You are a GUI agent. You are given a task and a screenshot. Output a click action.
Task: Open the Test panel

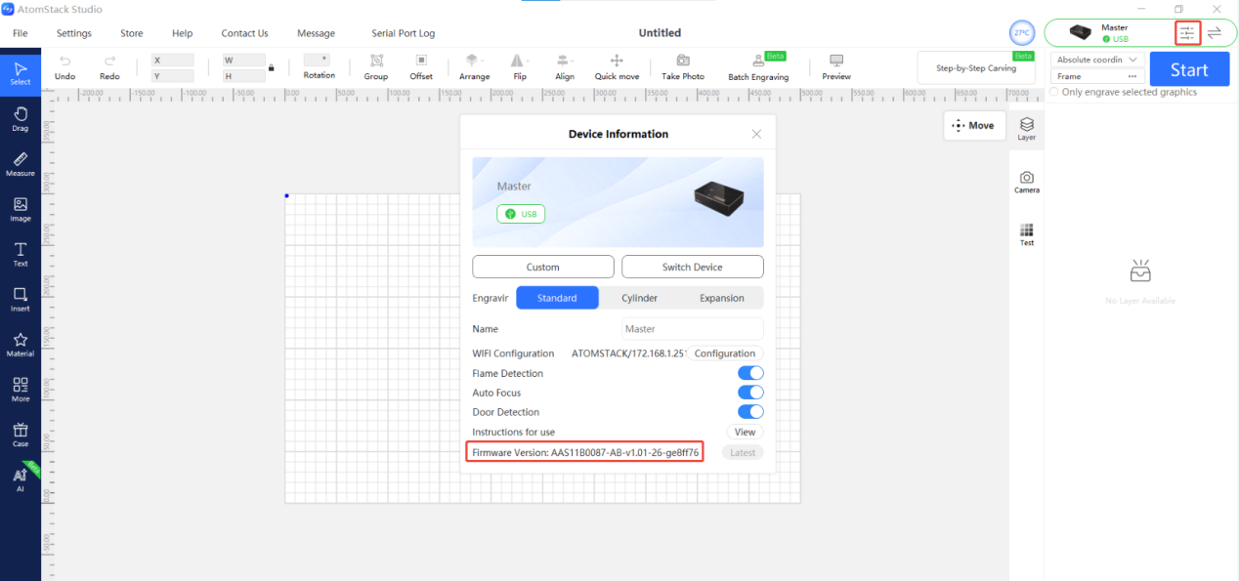[1027, 234]
